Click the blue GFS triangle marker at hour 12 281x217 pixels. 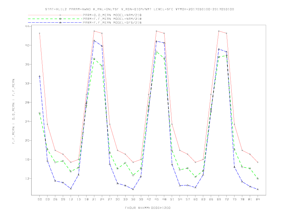pos(71,189)
